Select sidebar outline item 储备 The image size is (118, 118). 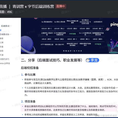pyautogui.click(x=2, y=51)
